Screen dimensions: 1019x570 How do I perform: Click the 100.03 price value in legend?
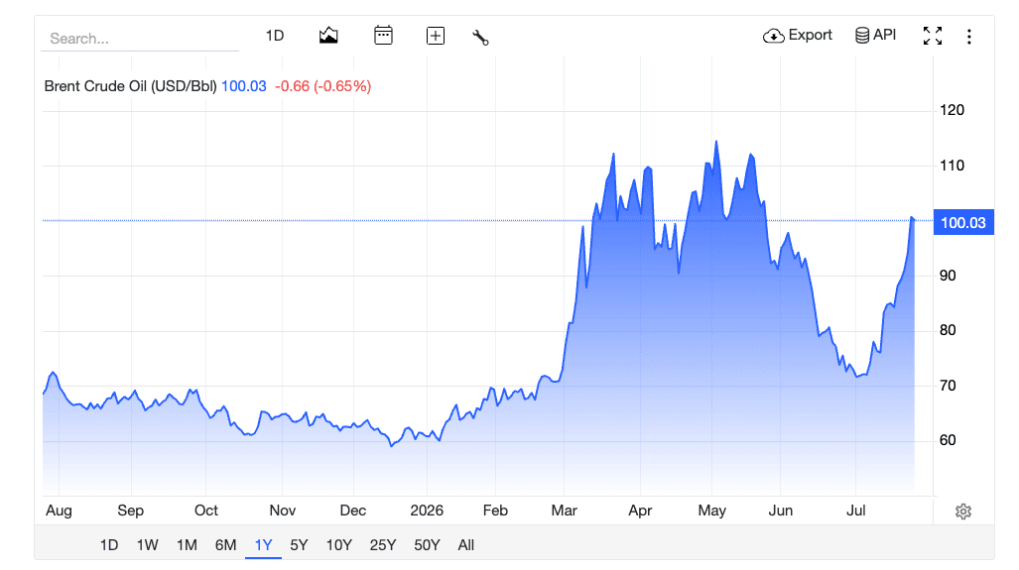[244, 86]
